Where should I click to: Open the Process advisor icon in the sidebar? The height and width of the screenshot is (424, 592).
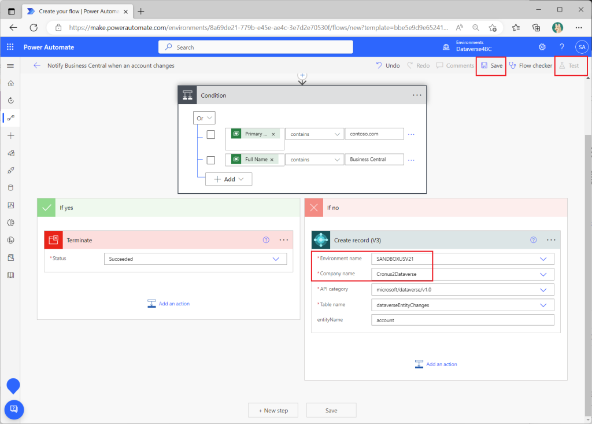point(10,240)
